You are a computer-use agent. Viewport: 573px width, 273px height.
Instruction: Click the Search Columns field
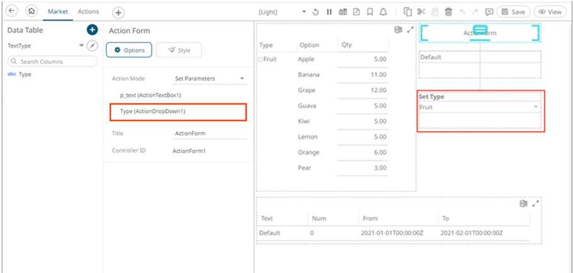click(53, 61)
